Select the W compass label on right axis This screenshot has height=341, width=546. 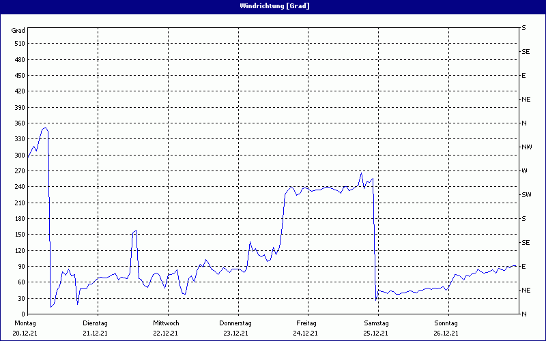click(524, 171)
